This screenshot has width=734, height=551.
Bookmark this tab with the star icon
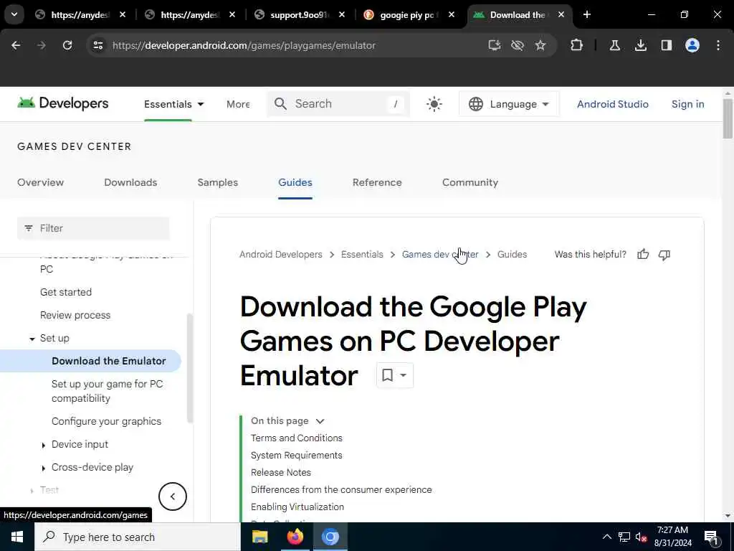[540, 45]
